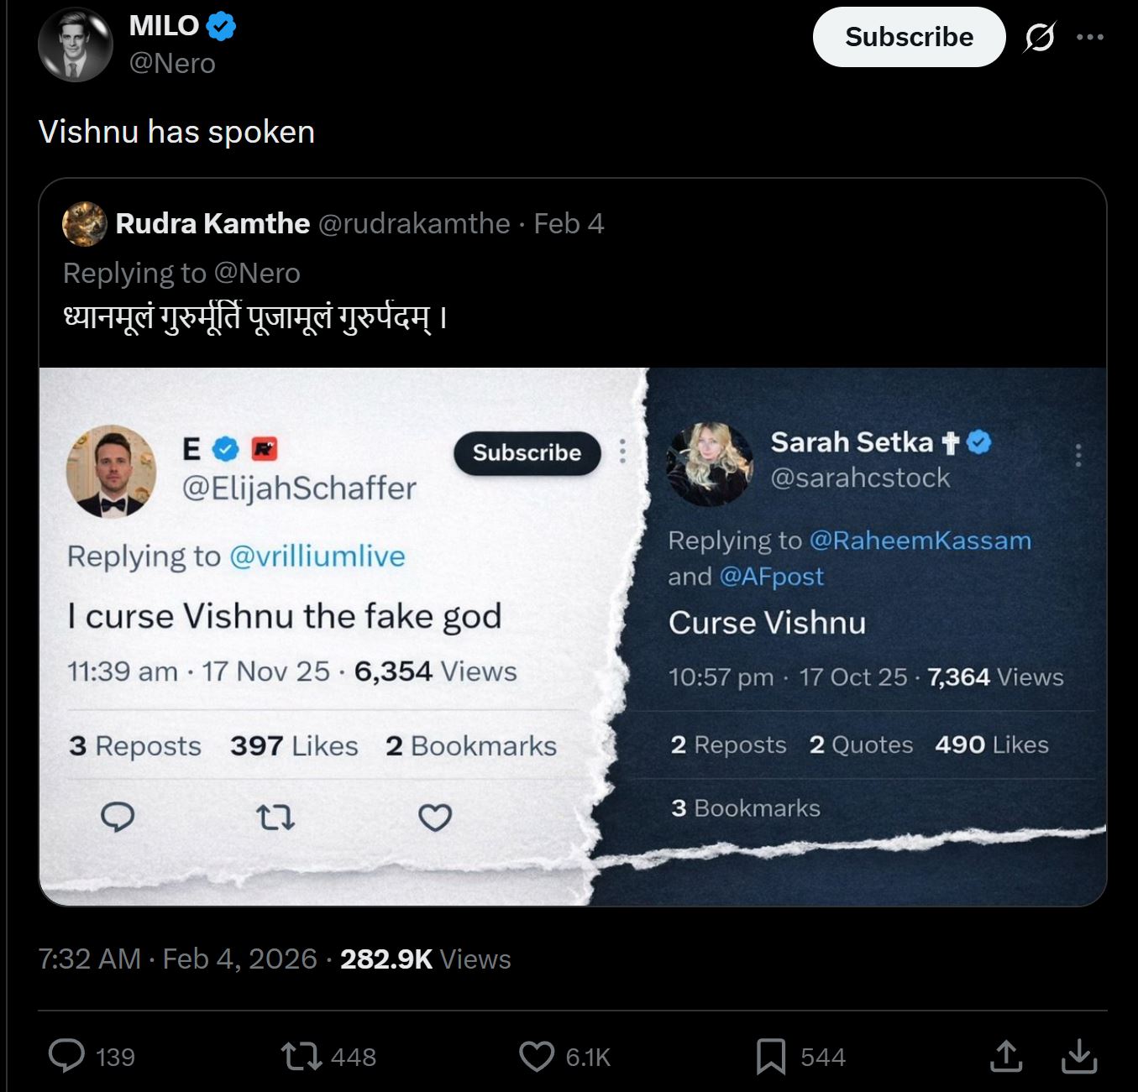This screenshot has width=1138, height=1092.
Task: Click MILO's blue verified badge
Action: [221, 27]
